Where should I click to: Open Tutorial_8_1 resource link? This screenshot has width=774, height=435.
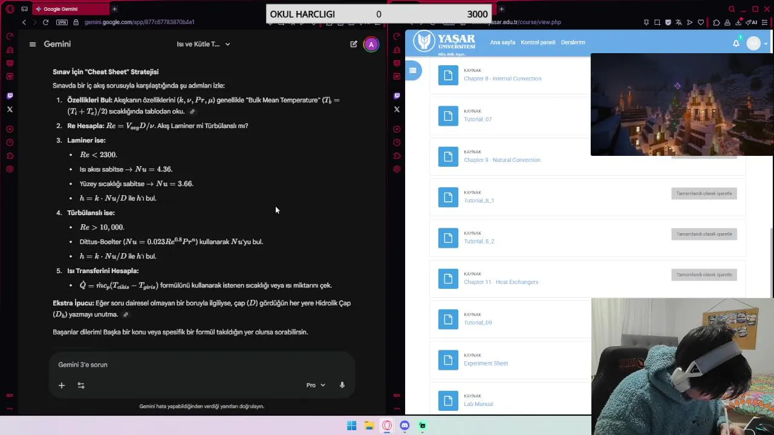(479, 201)
